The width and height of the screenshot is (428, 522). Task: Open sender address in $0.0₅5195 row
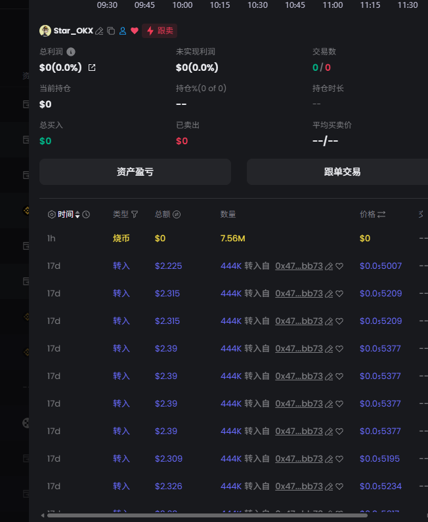coord(299,459)
